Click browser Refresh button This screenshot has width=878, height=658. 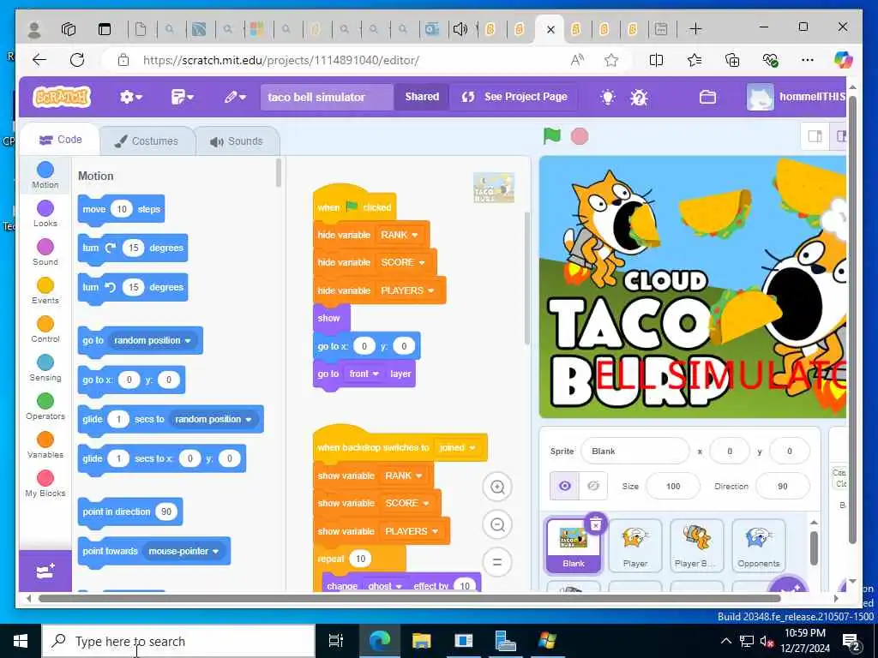pyautogui.click(x=77, y=60)
